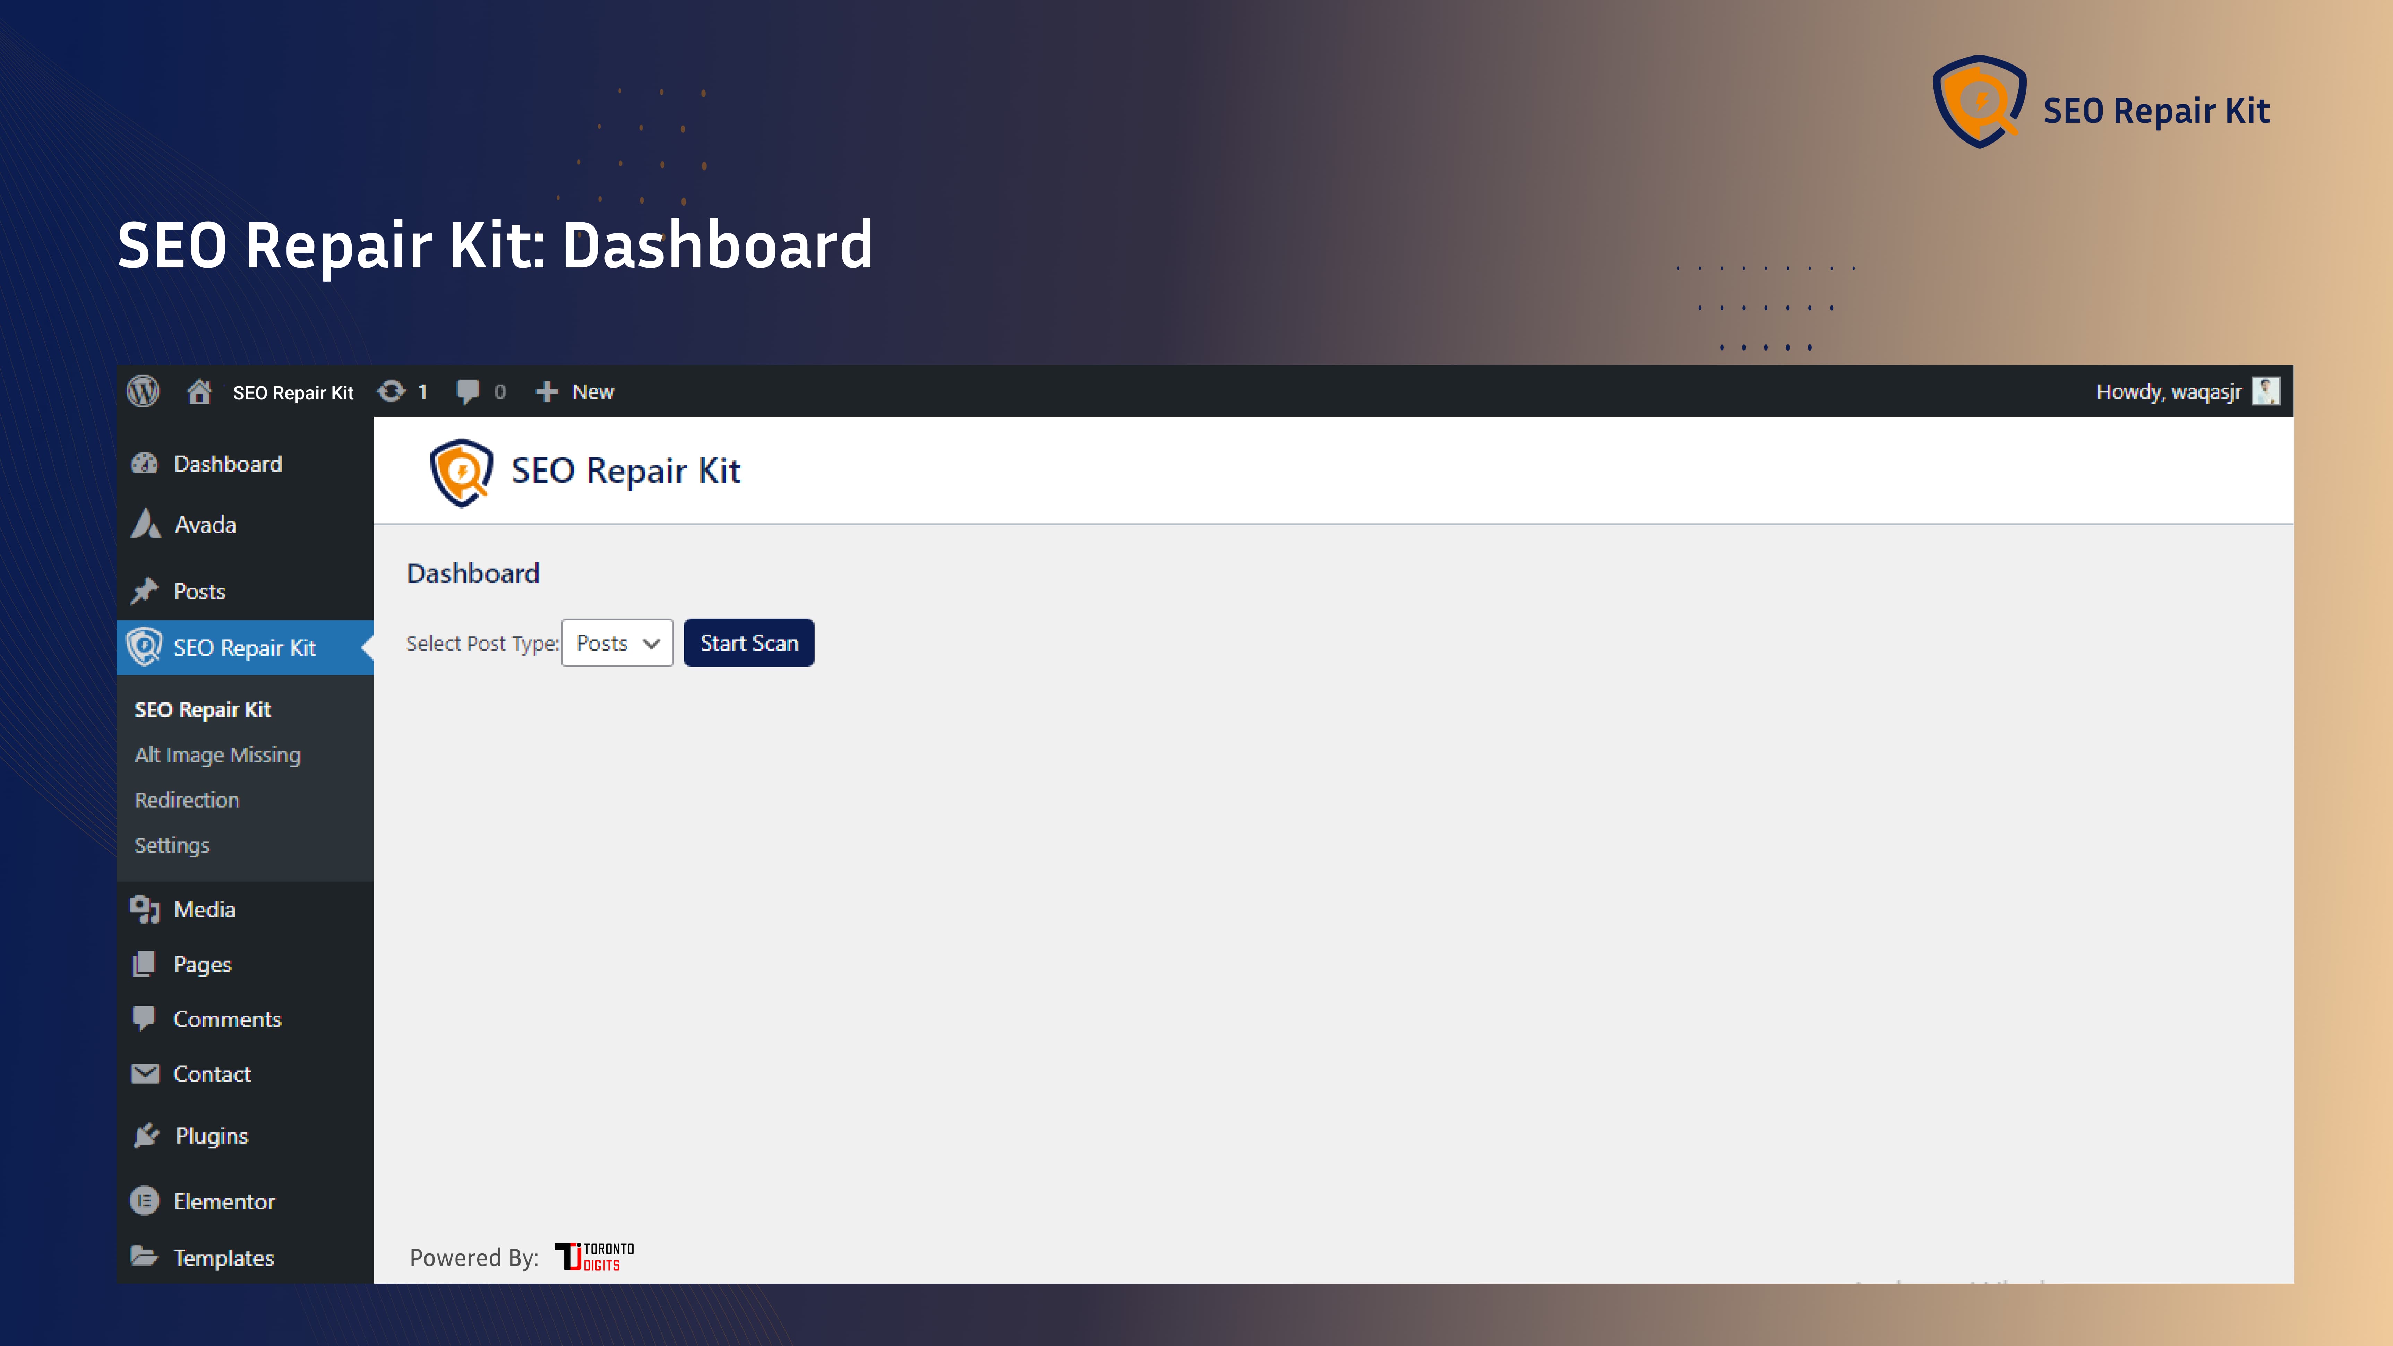Click the Media icon in sidebar
Image resolution: width=2393 pixels, height=1346 pixels.
(x=145, y=909)
